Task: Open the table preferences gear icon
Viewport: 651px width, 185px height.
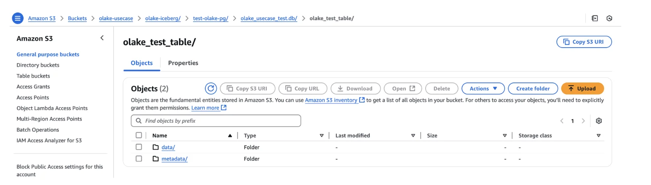Action: [x=599, y=121]
